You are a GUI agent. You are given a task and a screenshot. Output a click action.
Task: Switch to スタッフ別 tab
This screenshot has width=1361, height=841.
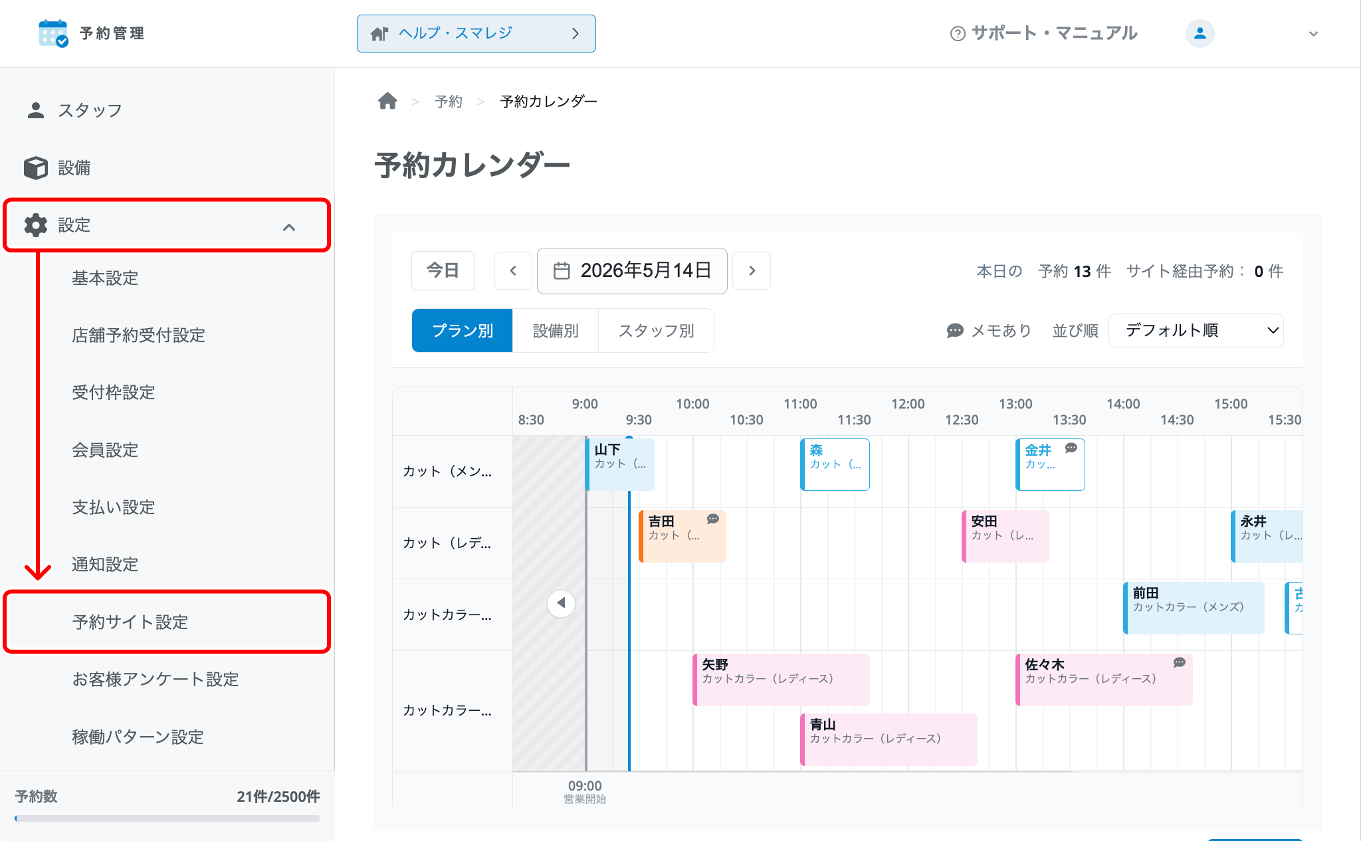(x=656, y=330)
